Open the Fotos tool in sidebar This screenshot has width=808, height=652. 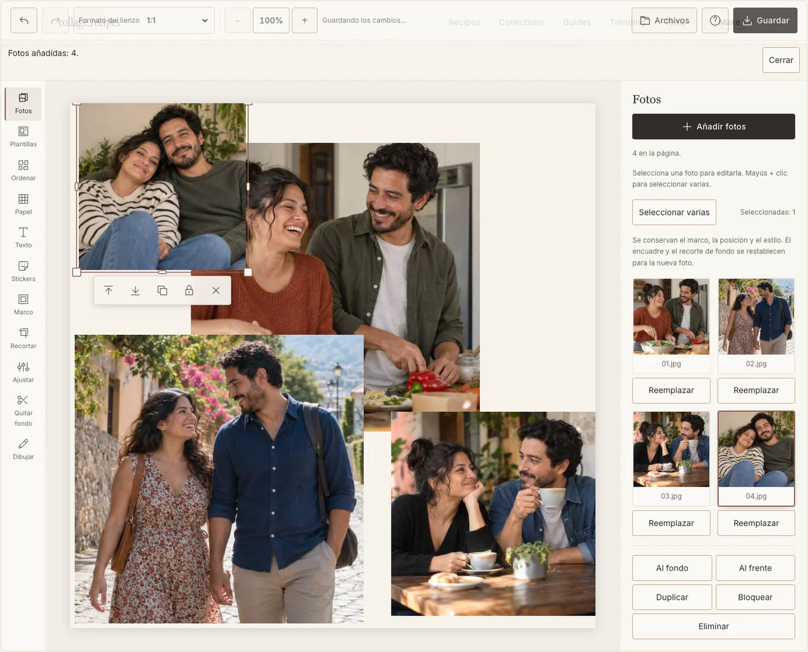point(23,104)
